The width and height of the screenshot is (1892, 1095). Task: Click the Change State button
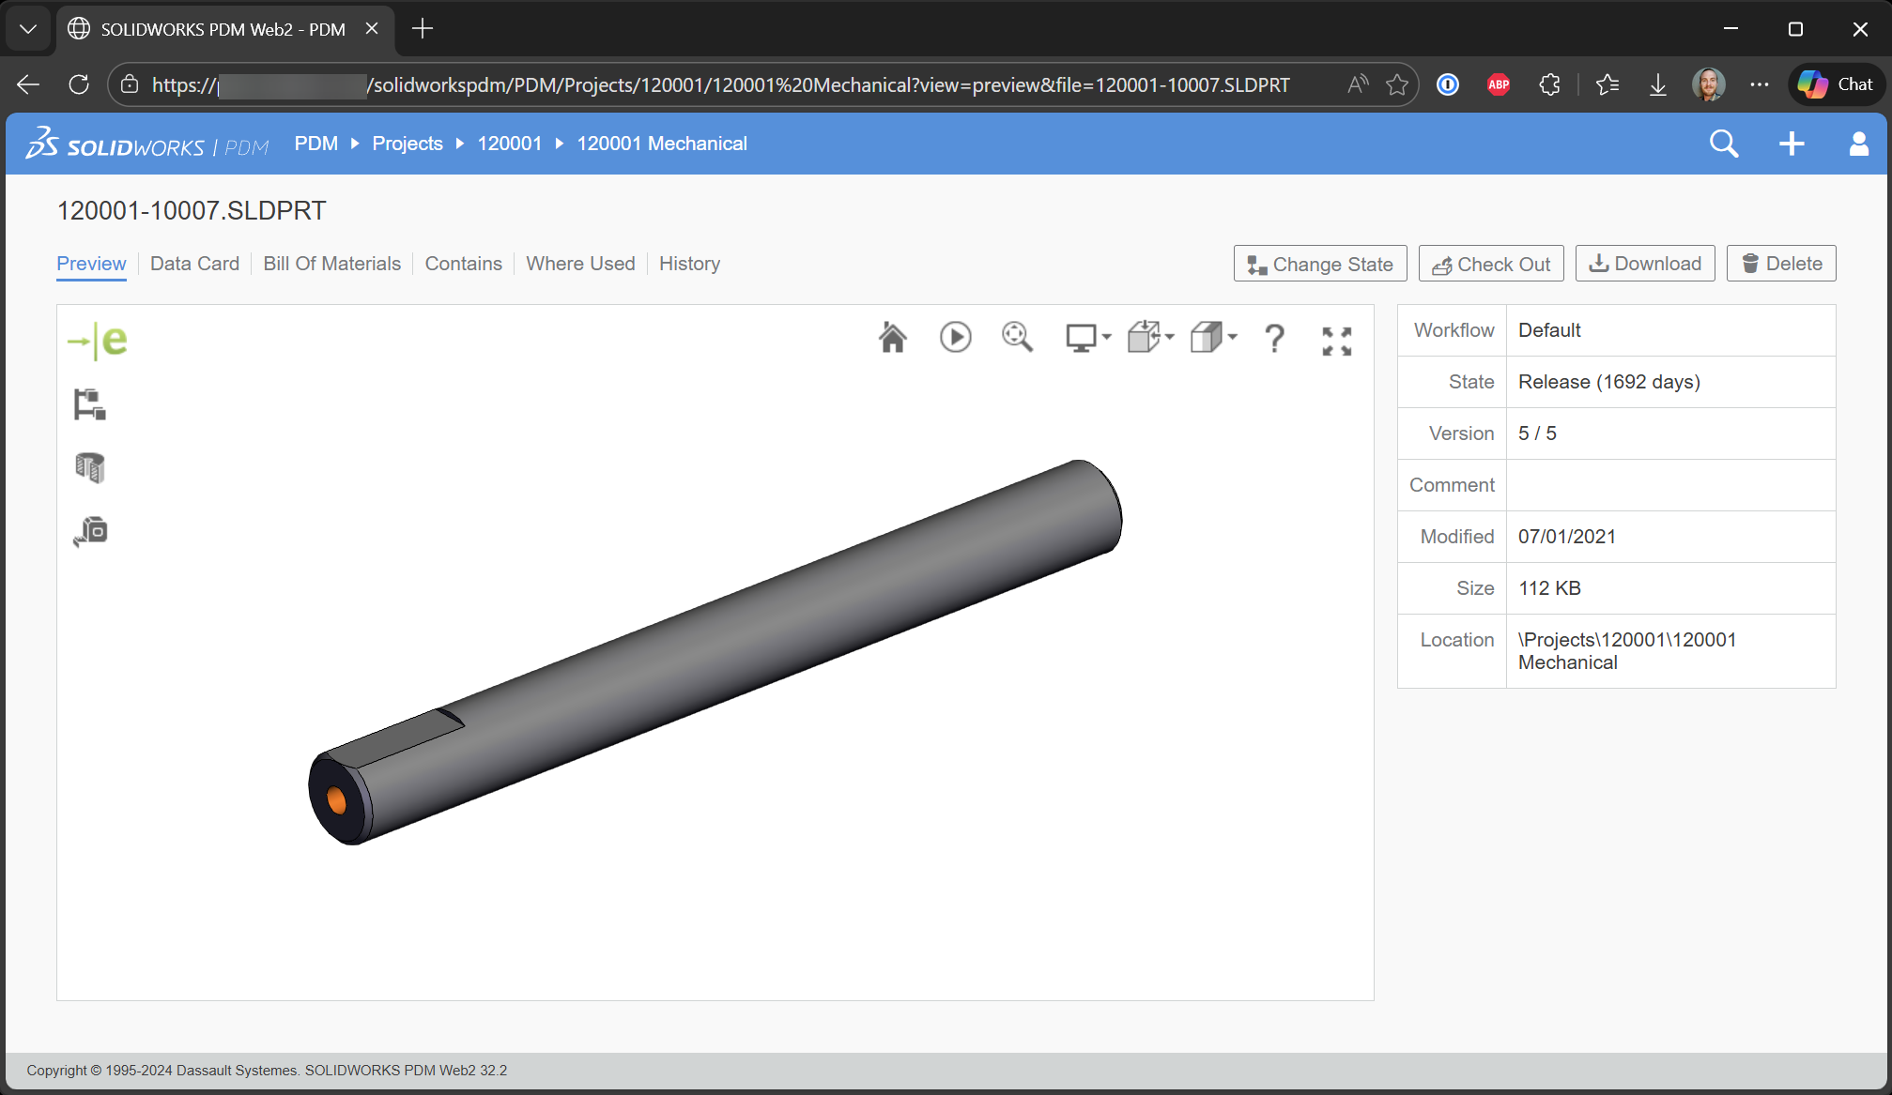tap(1319, 264)
